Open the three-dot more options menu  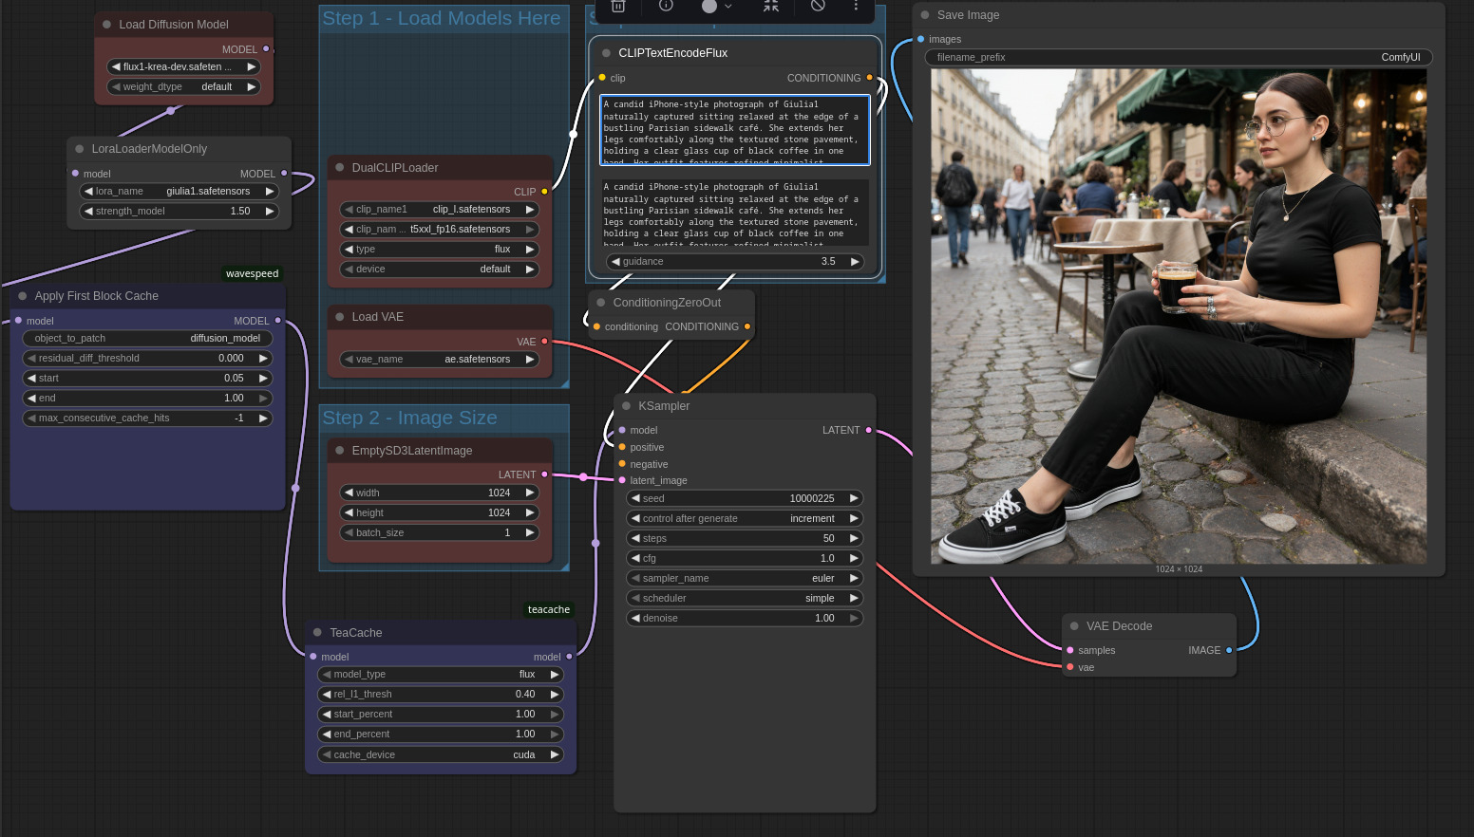pyautogui.click(x=856, y=6)
